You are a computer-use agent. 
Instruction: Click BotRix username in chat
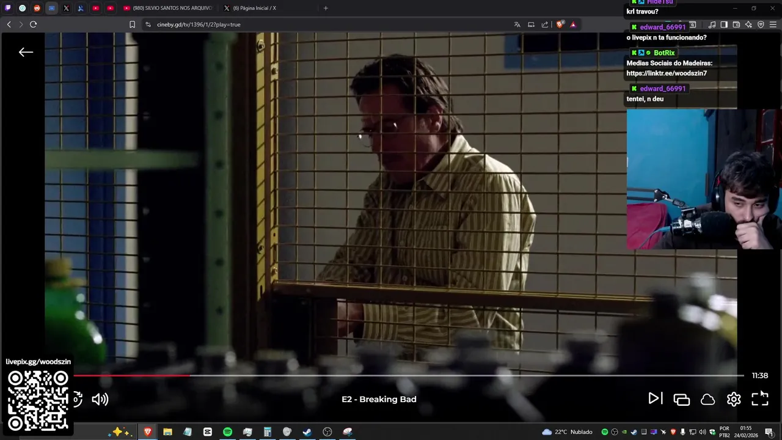664,53
